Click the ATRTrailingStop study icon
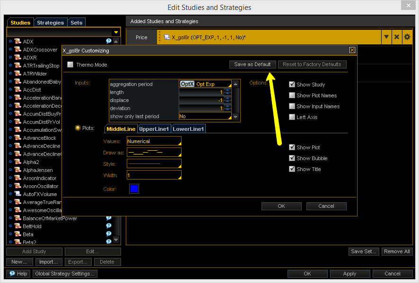The image size is (419, 283). click(17, 65)
